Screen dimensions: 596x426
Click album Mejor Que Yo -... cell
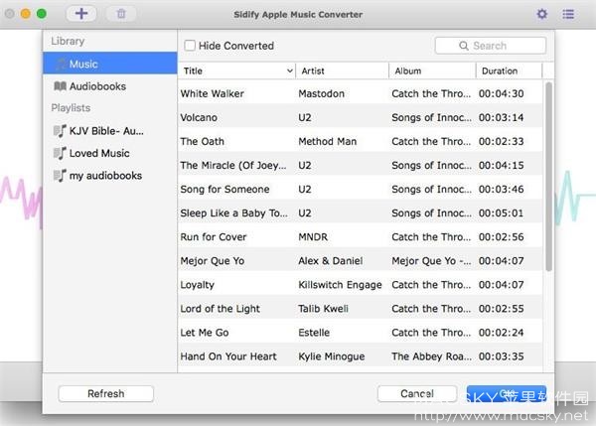click(431, 261)
